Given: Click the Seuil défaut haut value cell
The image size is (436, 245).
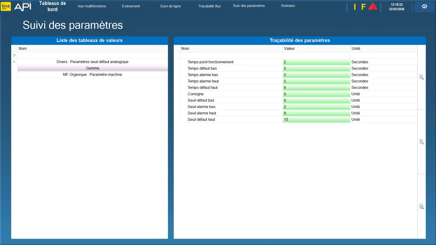Looking at the screenshot, I should point(316,119).
